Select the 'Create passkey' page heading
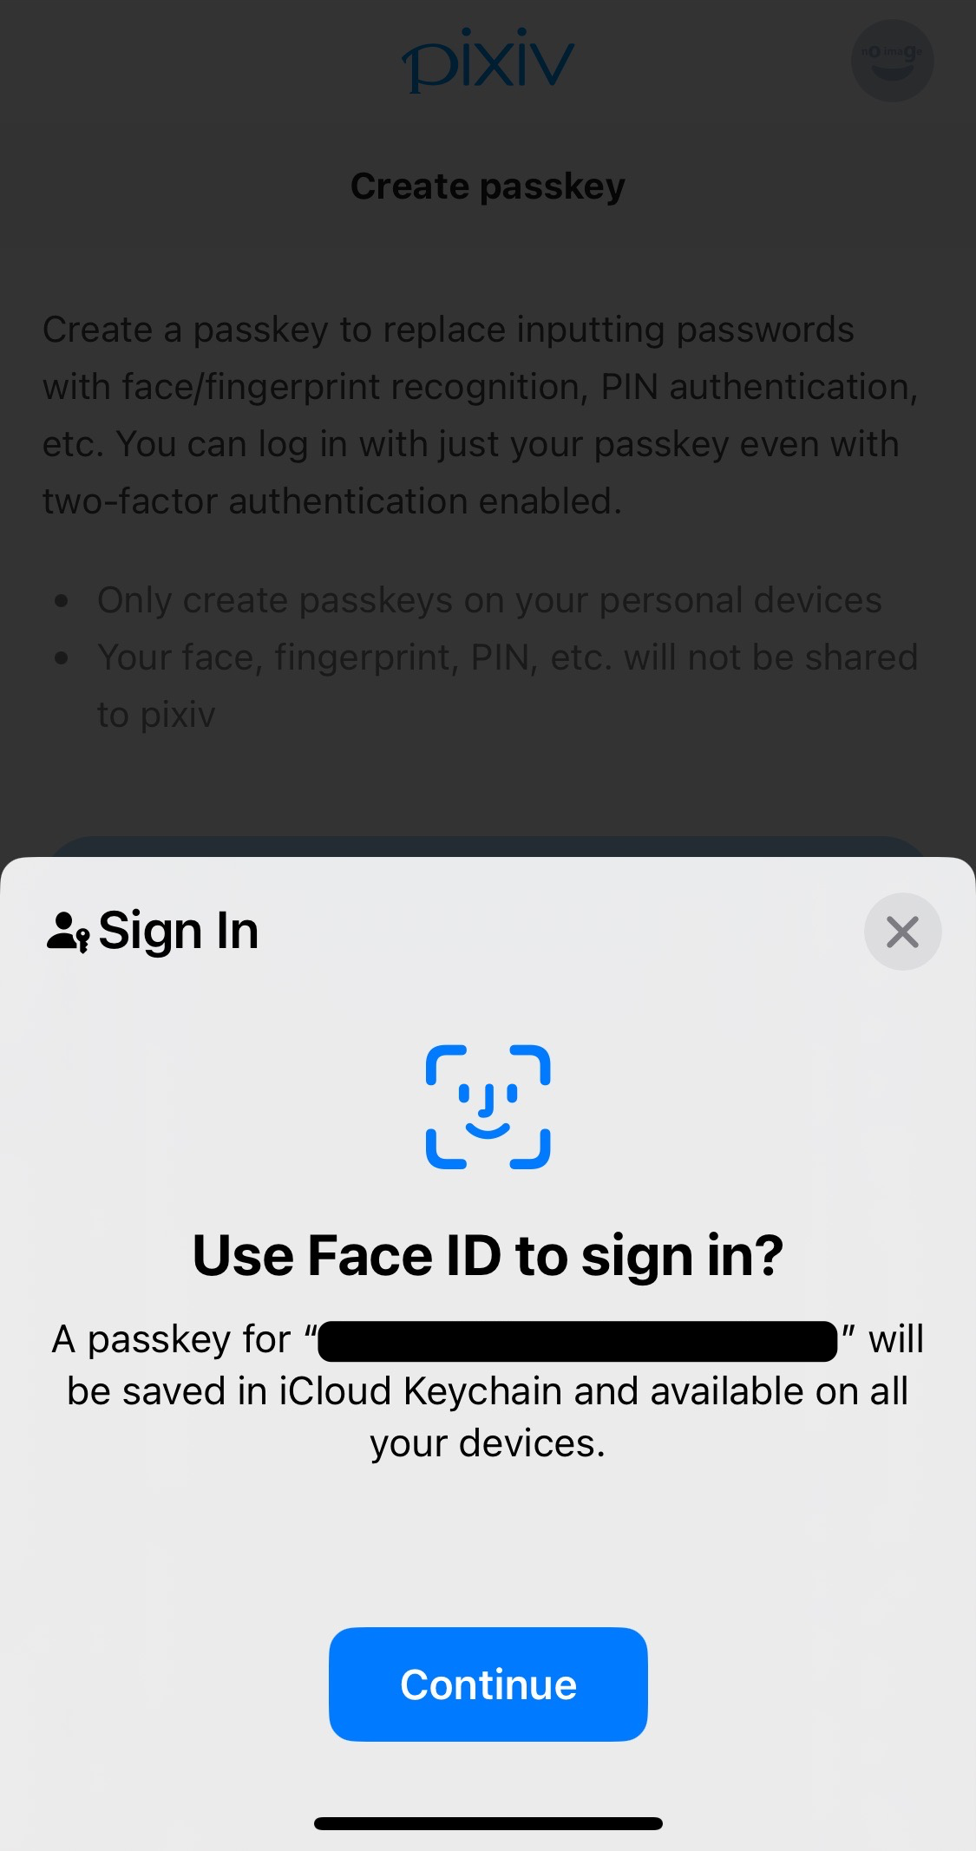 pyautogui.click(x=488, y=186)
